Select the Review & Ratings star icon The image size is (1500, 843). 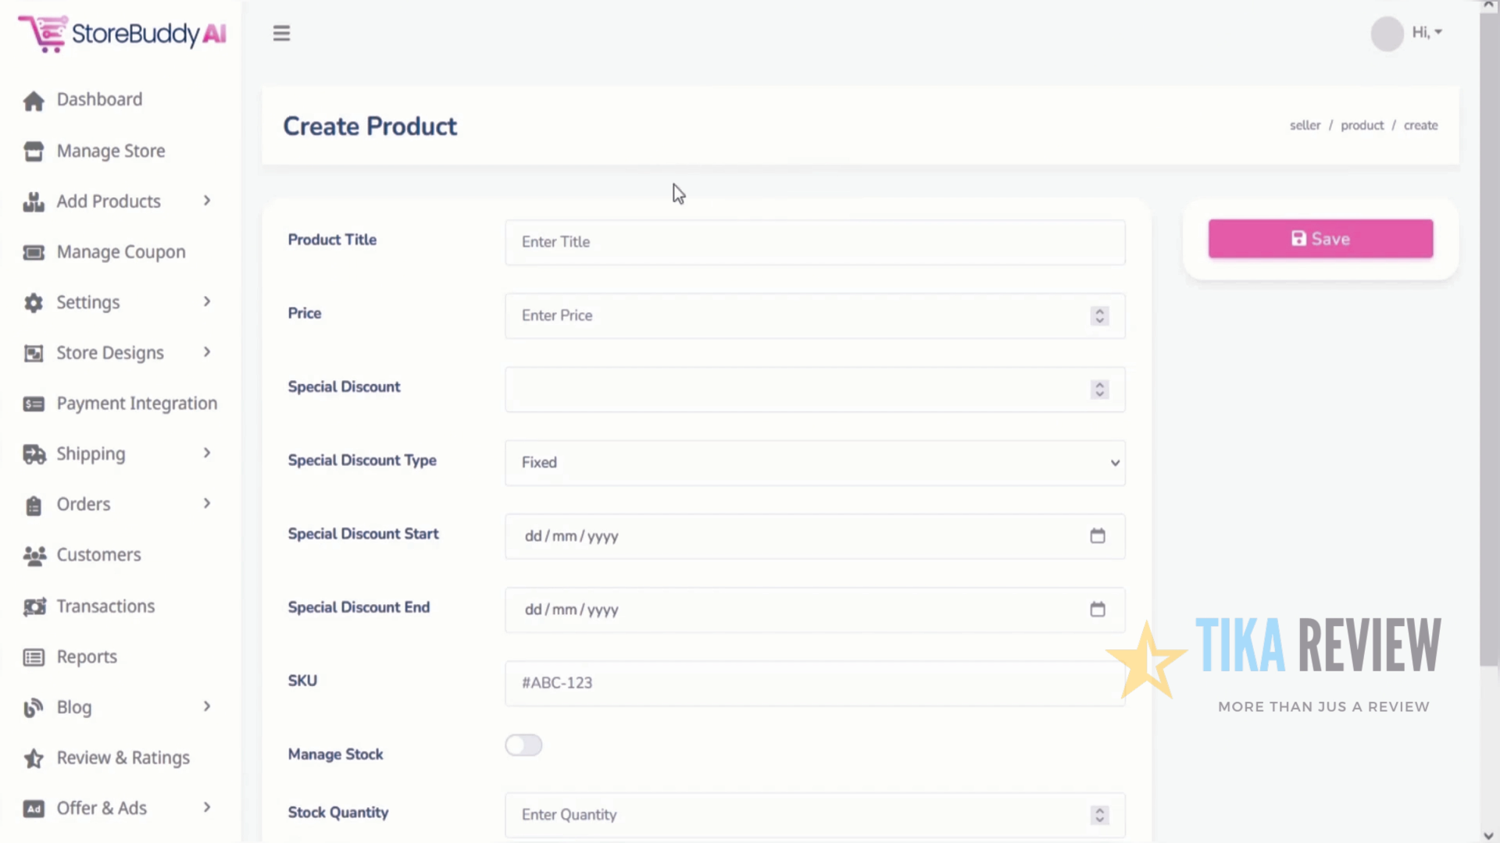tap(34, 758)
